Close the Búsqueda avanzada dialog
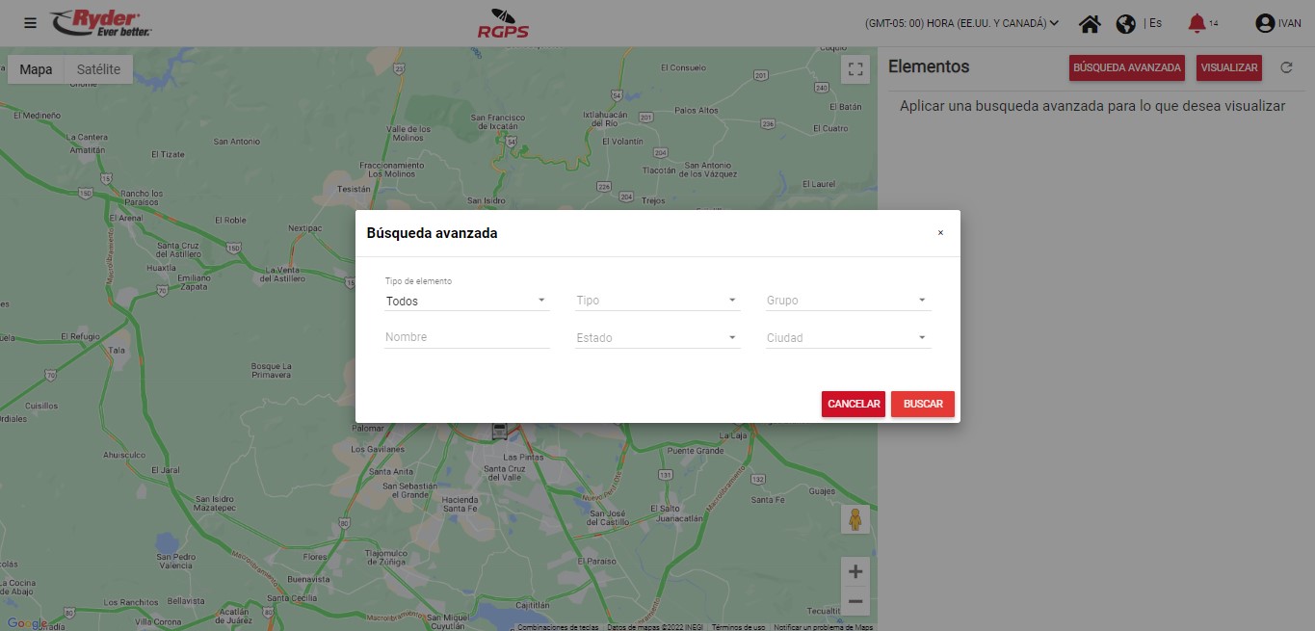This screenshot has height=631, width=1315. point(940,233)
